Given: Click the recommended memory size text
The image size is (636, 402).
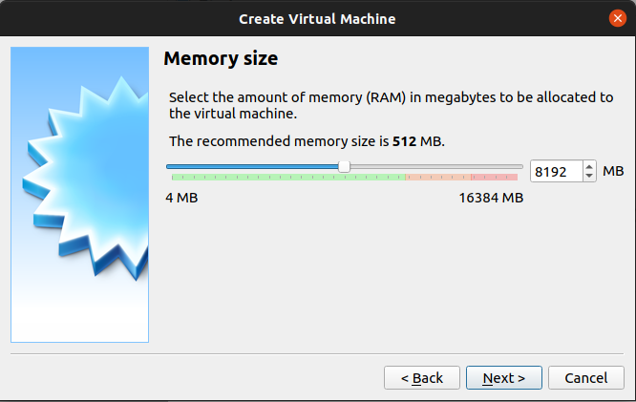Looking at the screenshot, I should (307, 141).
